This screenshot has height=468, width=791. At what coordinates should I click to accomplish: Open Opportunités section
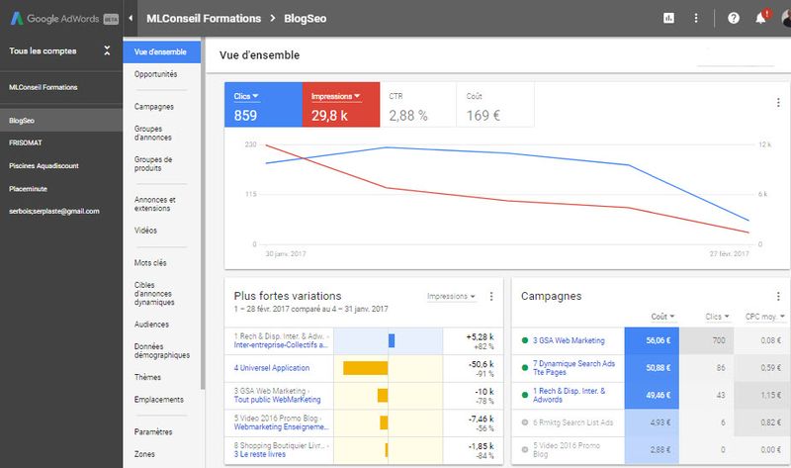(x=155, y=74)
